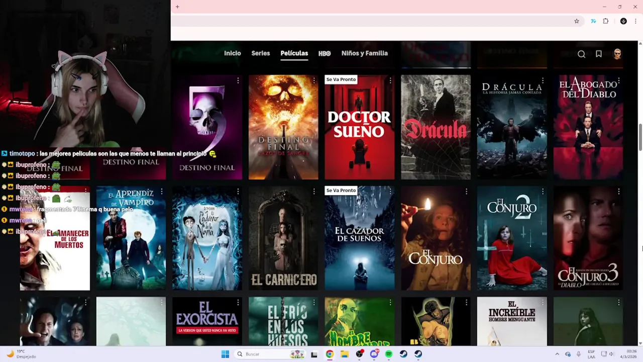Screen dimensions: 643x362
Task: Open File Explorer from the taskbar
Action: pos(345,354)
